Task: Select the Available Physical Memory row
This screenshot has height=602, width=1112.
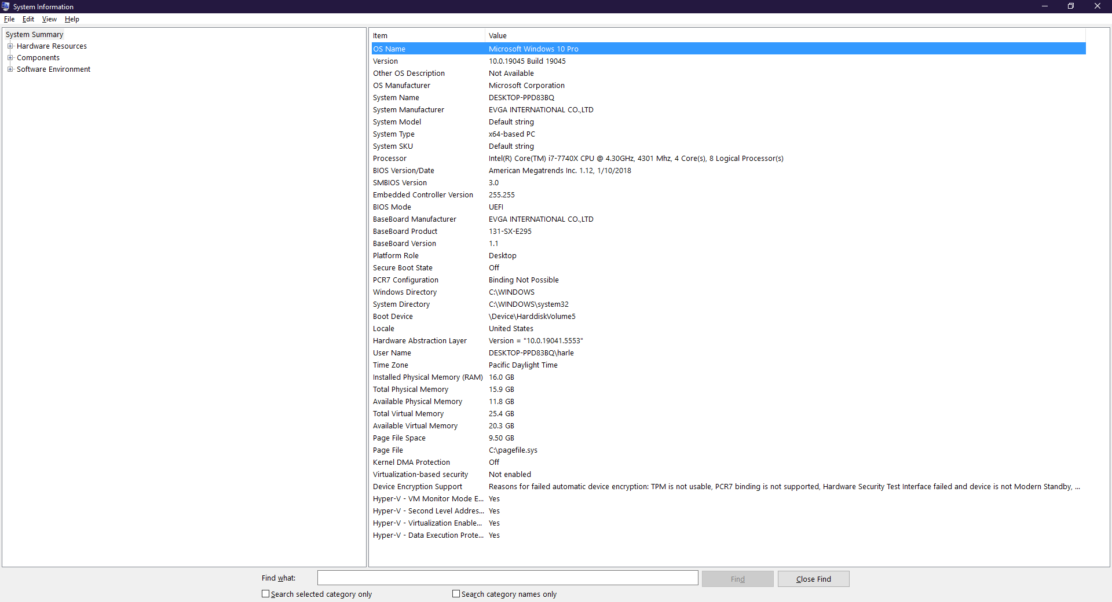Action: [729, 402]
